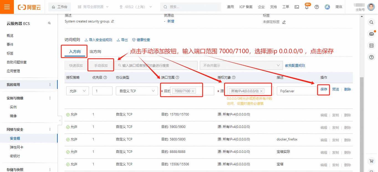
Task: Open the 华东2（上海）region selector
Action: pyautogui.click(x=135, y=7)
